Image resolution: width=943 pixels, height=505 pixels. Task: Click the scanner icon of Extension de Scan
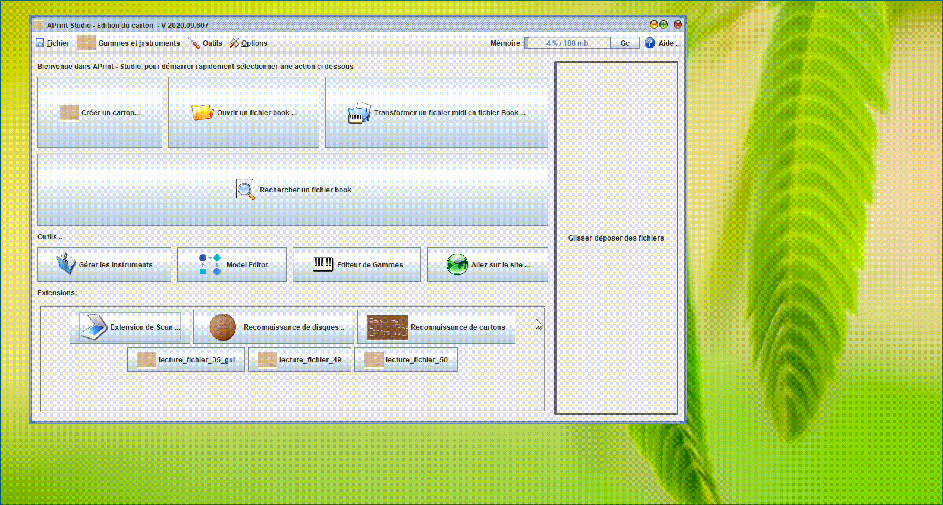[94, 327]
